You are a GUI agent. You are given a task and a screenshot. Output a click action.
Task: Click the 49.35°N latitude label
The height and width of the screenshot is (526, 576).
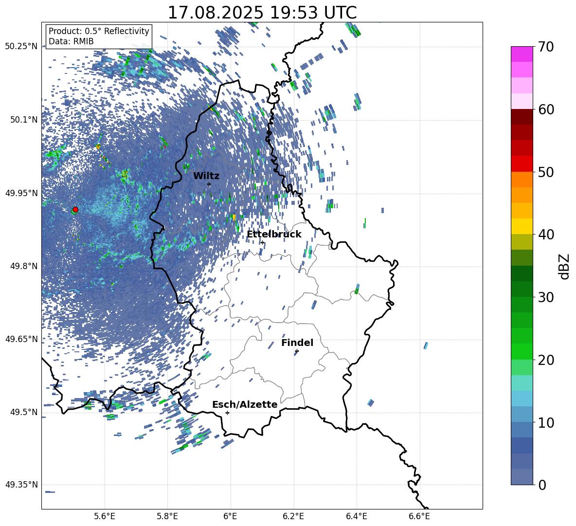[x=21, y=485]
